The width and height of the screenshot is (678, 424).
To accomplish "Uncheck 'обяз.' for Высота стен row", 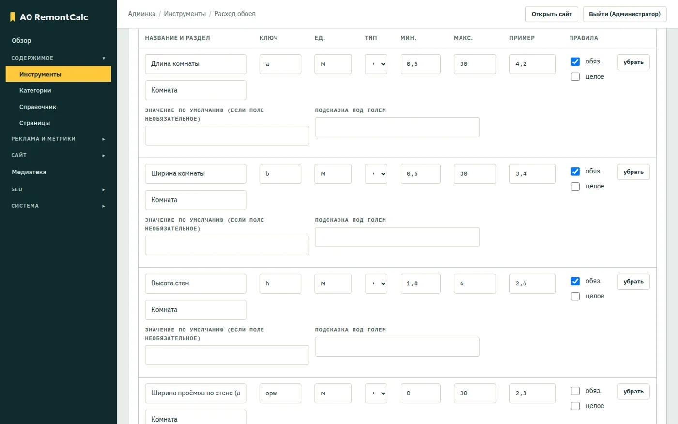I will (575, 281).
